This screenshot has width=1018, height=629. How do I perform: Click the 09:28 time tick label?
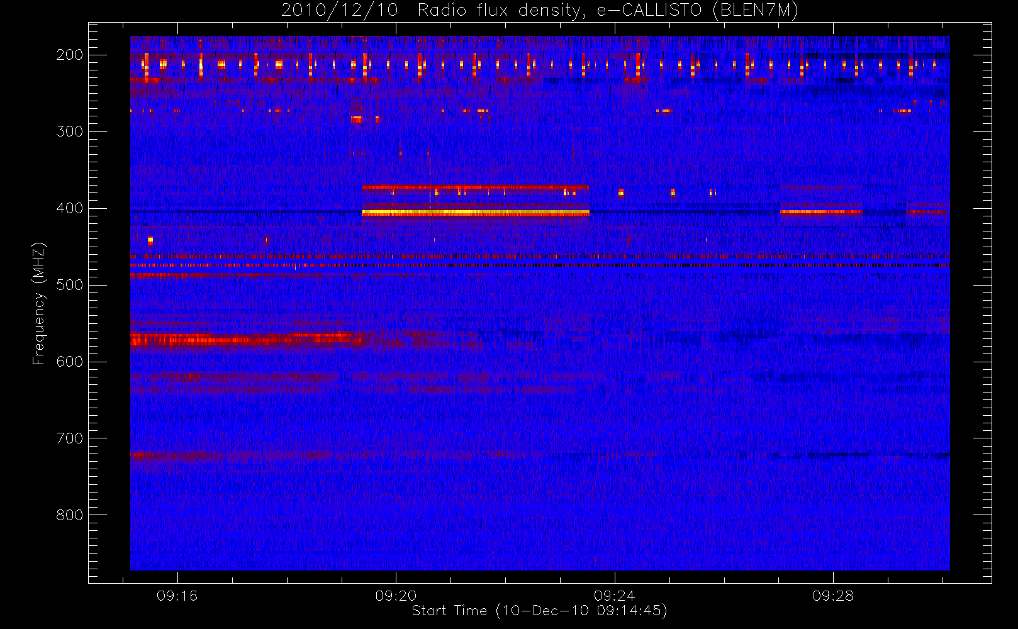point(833,596)
